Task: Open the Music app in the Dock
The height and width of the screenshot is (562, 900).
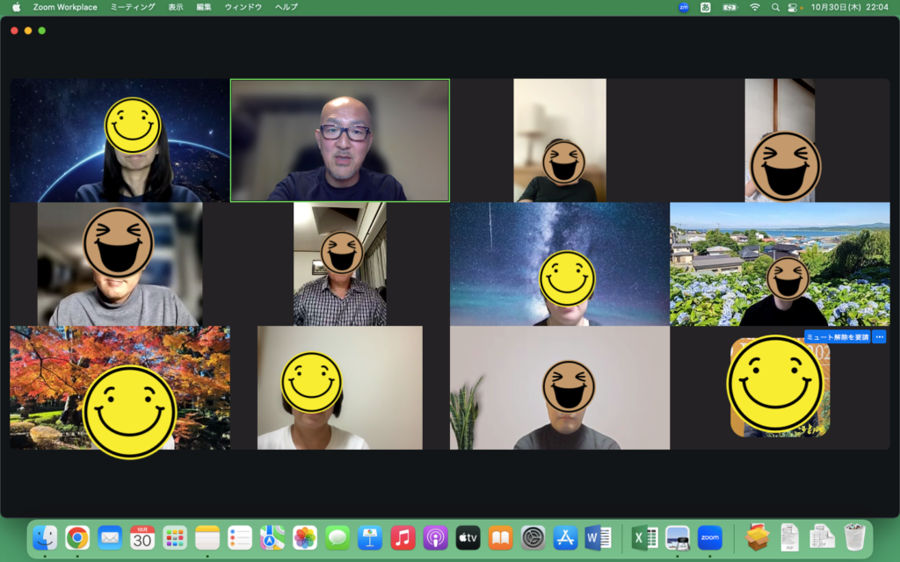Action: click(403, 537)
